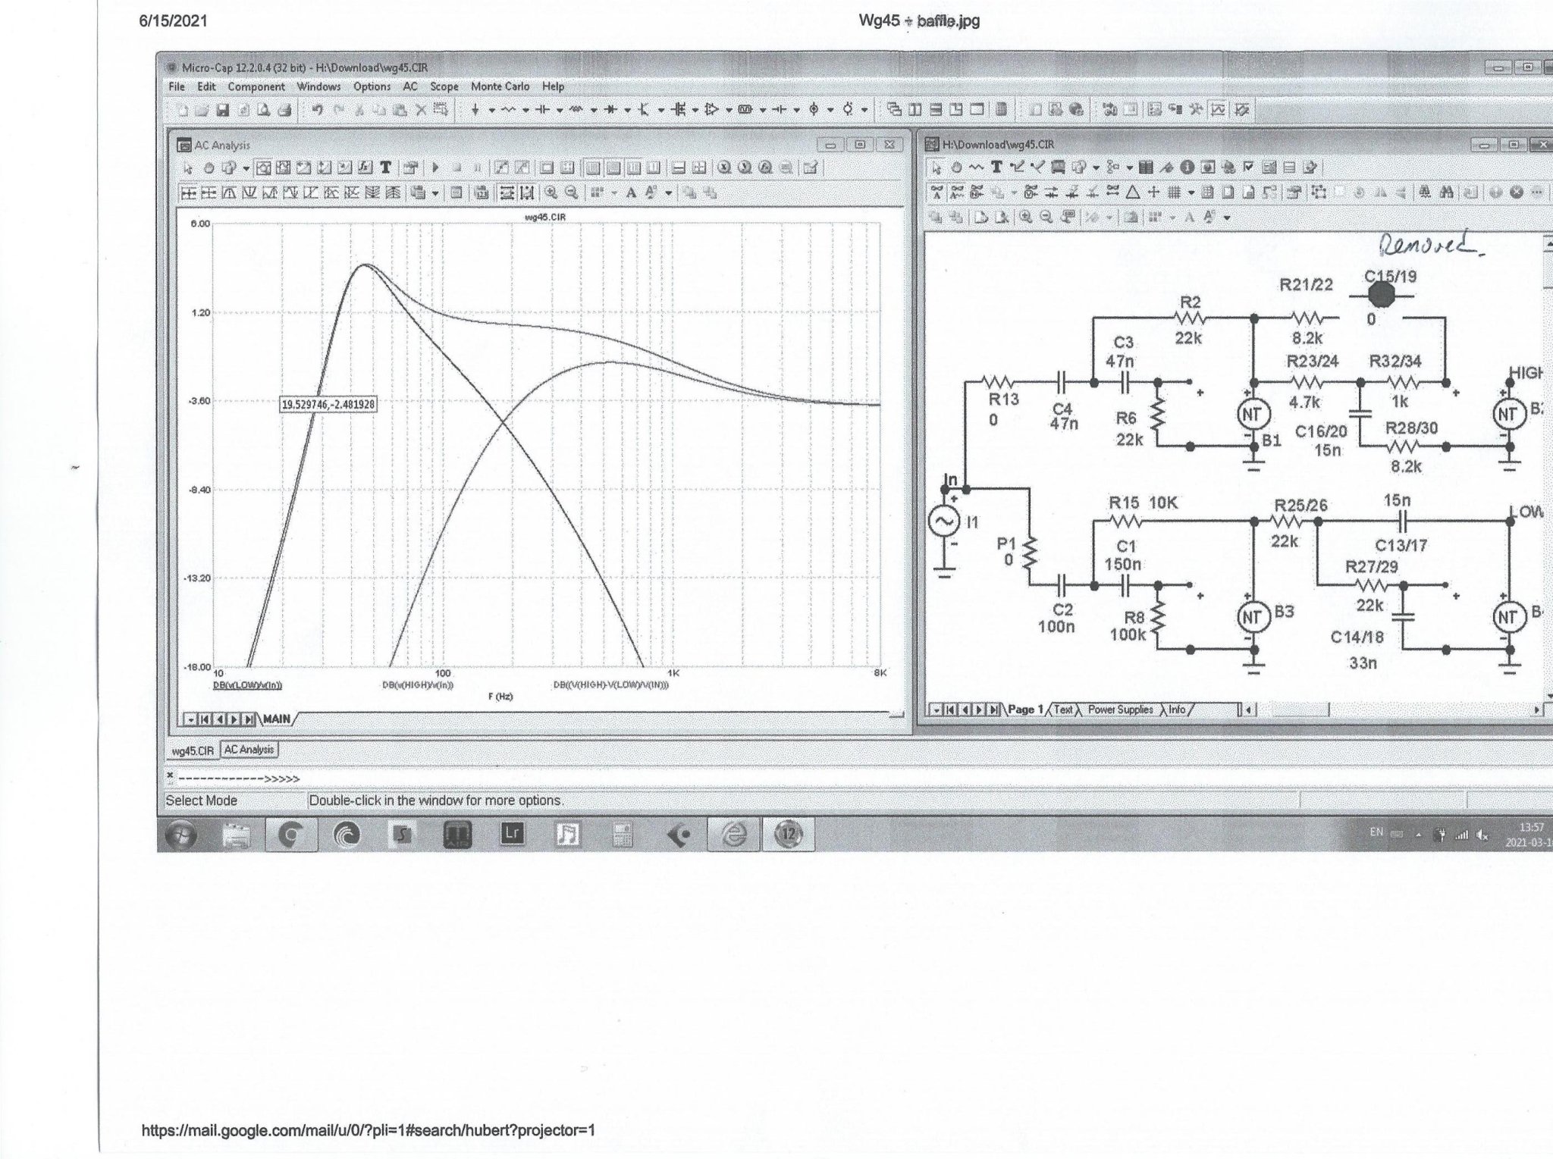The height and width of the screenshot is (1159, 1553).
Task: Click the Zoom Out icon in schematic toolbar
Action: click(1046, 217)
